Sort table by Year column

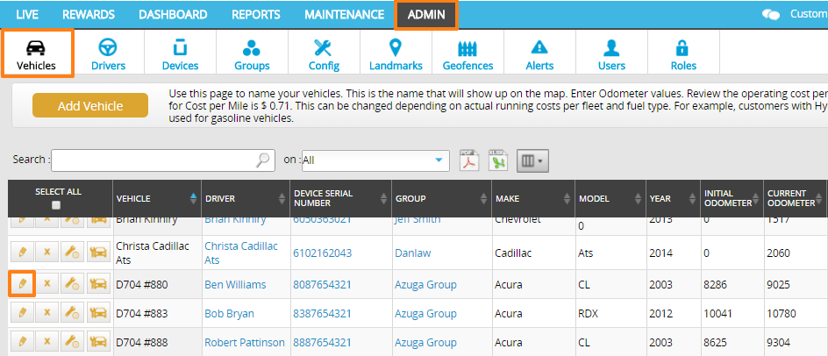tap(674, 198)
